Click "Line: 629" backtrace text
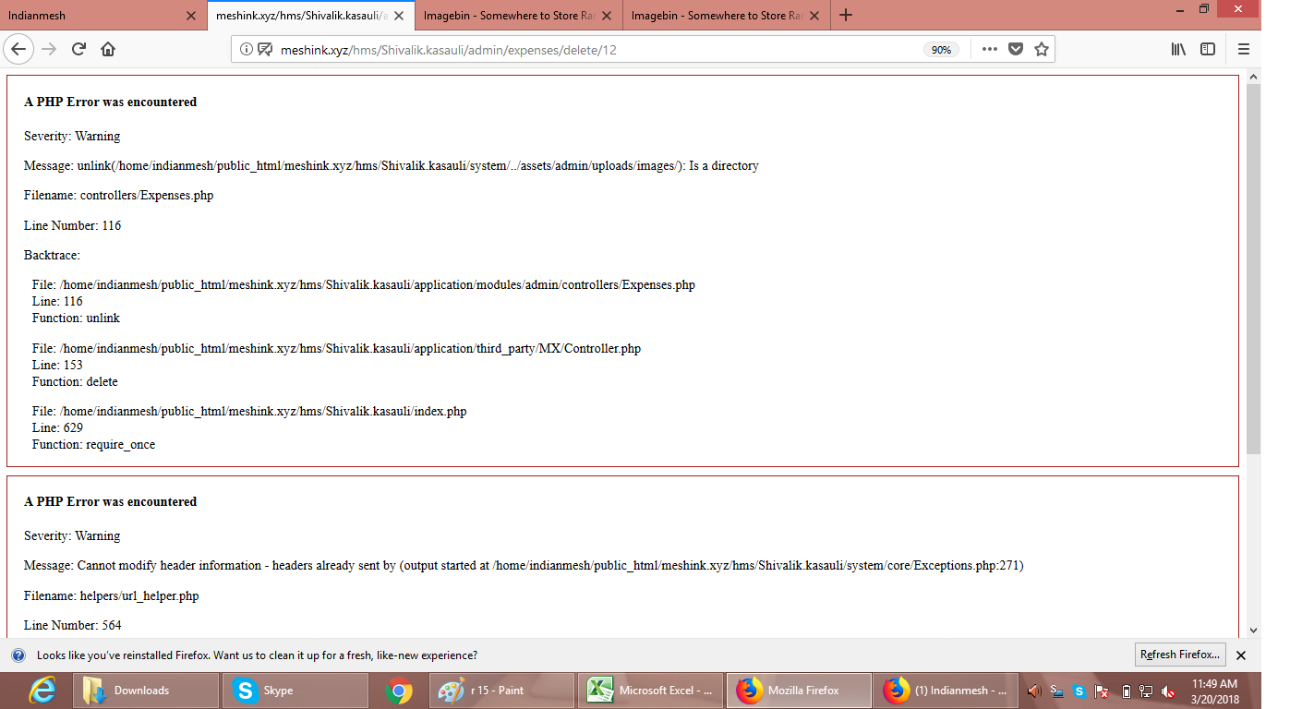 (x=57, y=428)
